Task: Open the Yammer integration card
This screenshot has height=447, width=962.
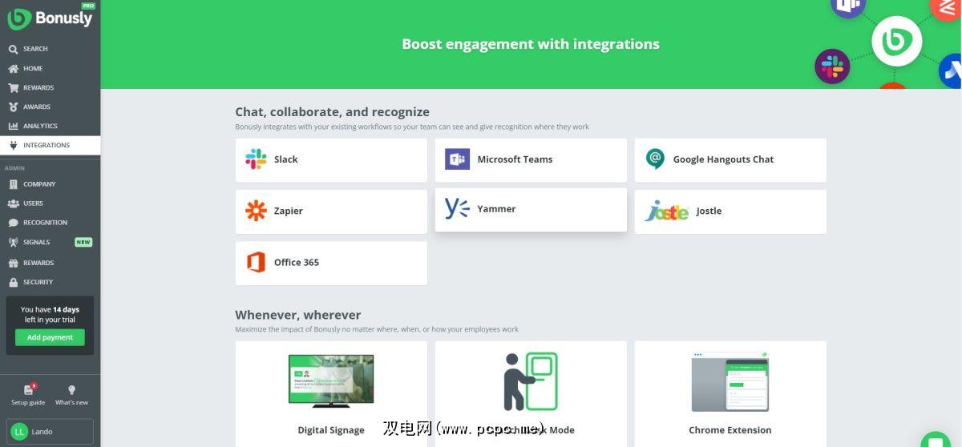Action: click(x=531, y=210)
